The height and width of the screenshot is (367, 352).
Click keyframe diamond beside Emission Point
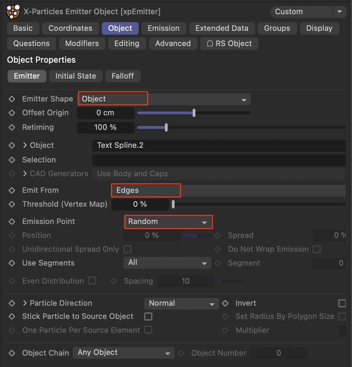click(x=12, y=222)
